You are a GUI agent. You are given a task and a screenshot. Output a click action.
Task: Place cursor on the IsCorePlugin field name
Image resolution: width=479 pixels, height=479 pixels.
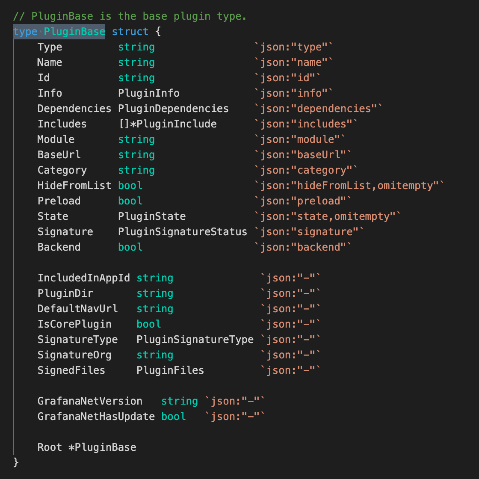point(74,324)
